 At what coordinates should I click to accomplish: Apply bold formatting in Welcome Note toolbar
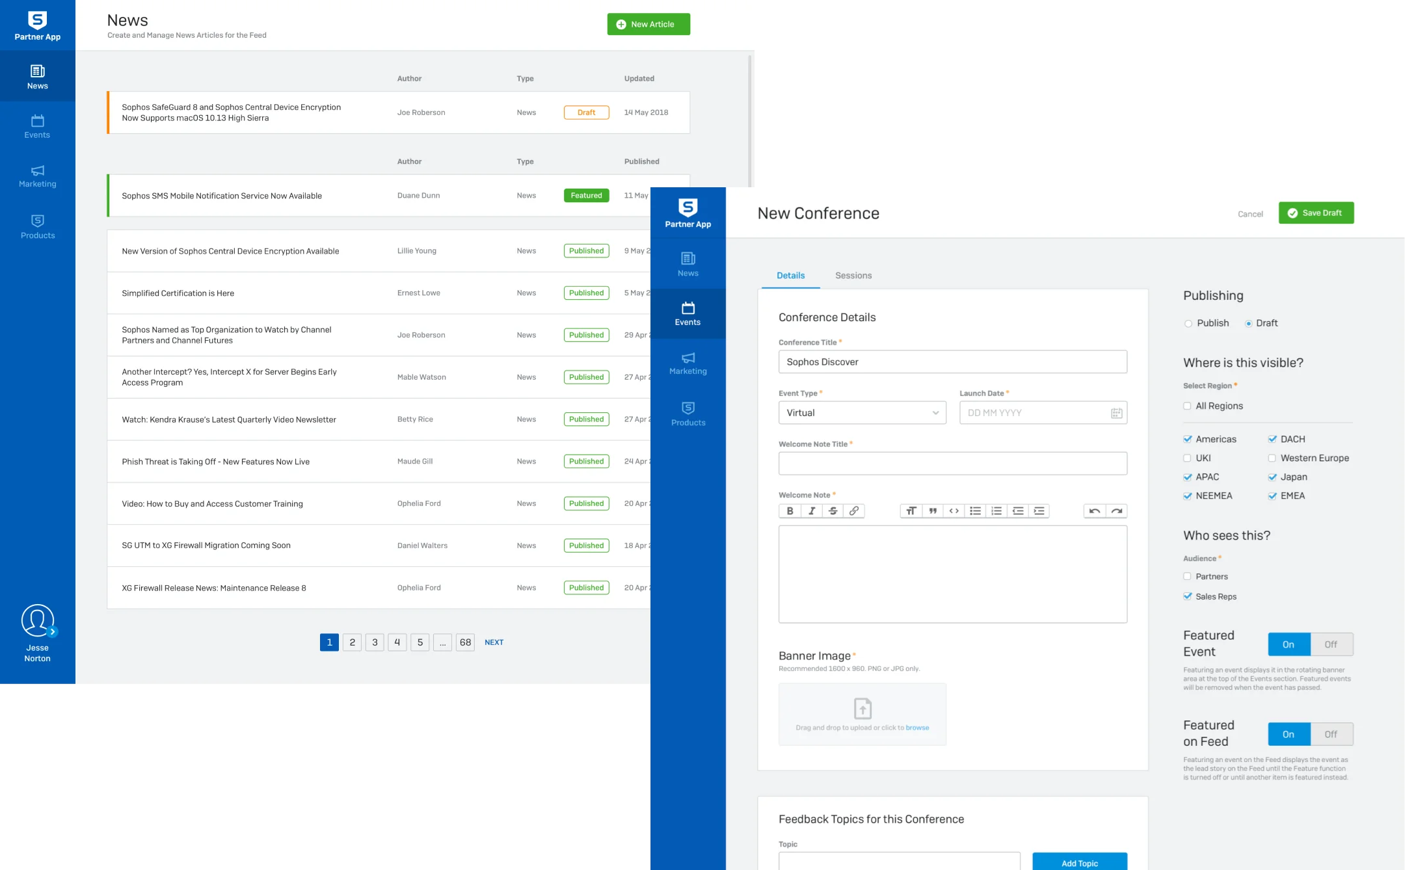pyautogui.click(x=790, y=511)
